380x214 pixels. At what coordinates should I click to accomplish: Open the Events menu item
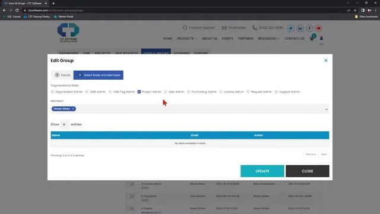[x=227, y=39]
